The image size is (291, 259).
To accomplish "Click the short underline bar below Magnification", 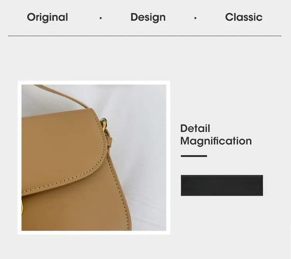I will 194,156.
